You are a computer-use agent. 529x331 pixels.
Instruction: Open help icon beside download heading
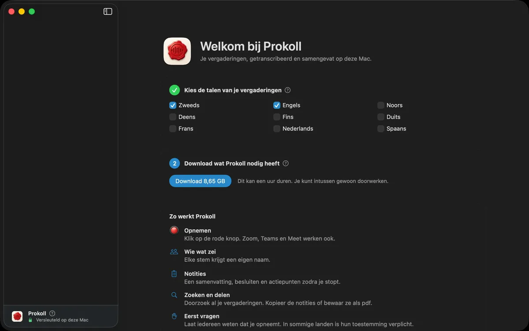[286, 163]
